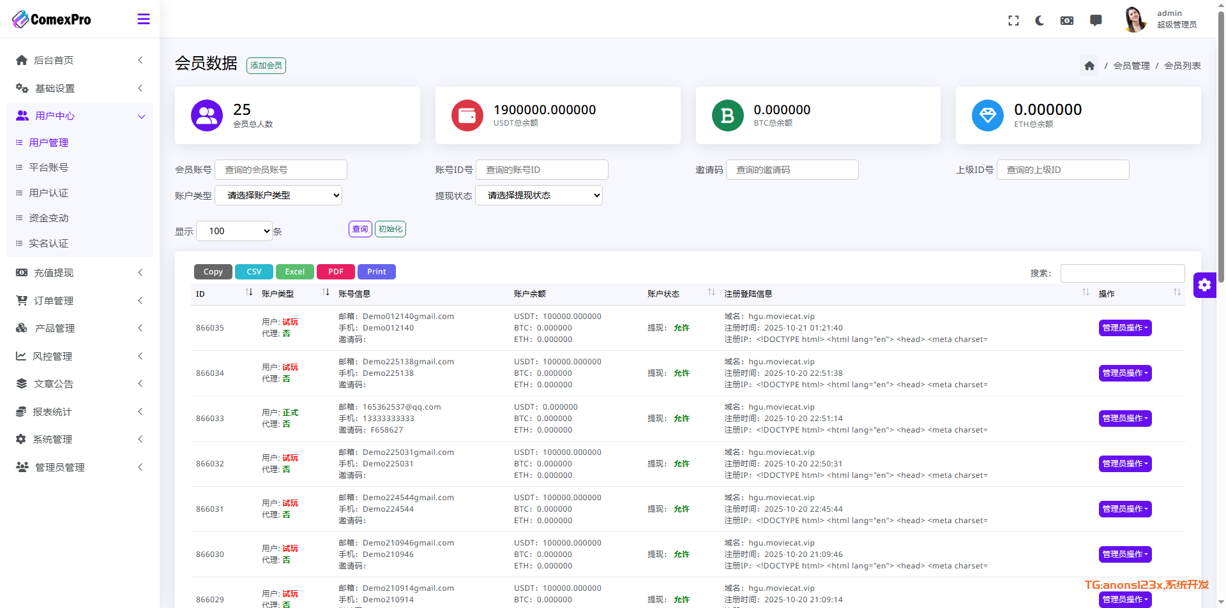Click the 添加会员 add member button
1226x608 pixels.
266,66
